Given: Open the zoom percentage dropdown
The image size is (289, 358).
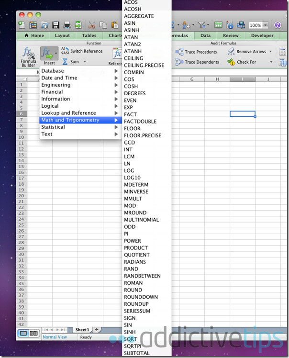Looking at the screenshot, I should pyautogui.click(x=265, y=25).
